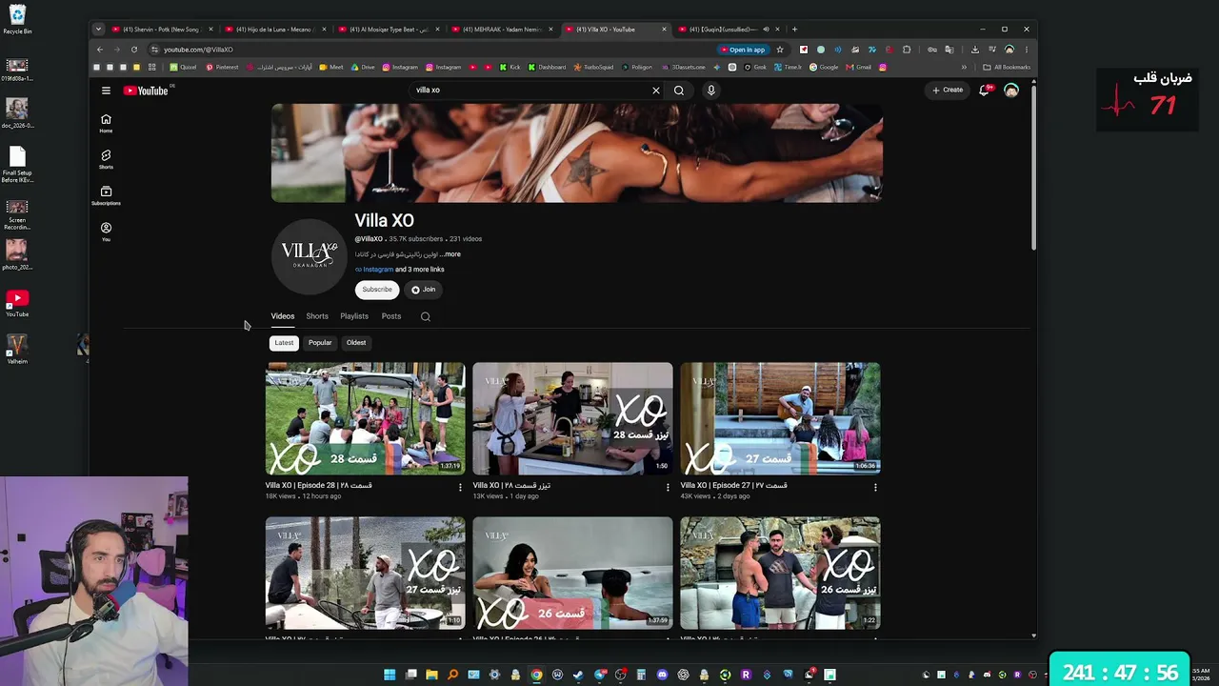
Task: Click the Open in app button
Action: (x=743, y=50)
